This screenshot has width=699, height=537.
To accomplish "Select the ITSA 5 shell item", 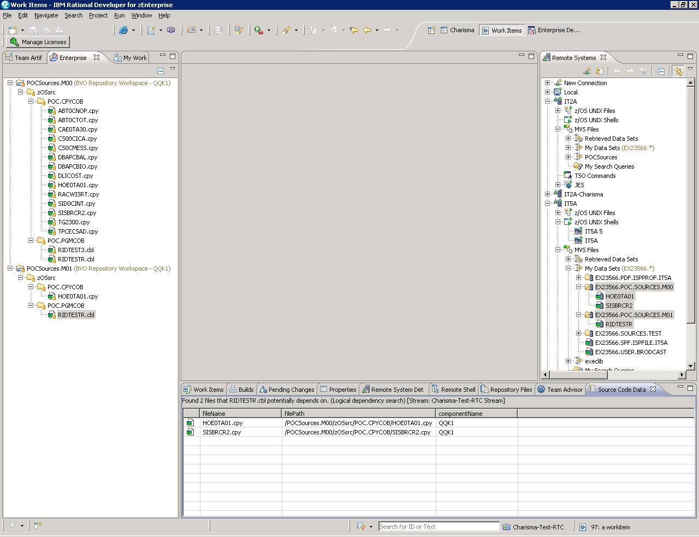I will (594, 231).
